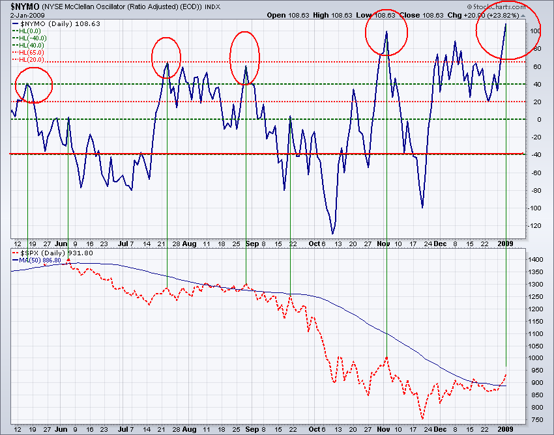
Task: Click the 900 label on the $SPX price axis
Action: [537, 383]
